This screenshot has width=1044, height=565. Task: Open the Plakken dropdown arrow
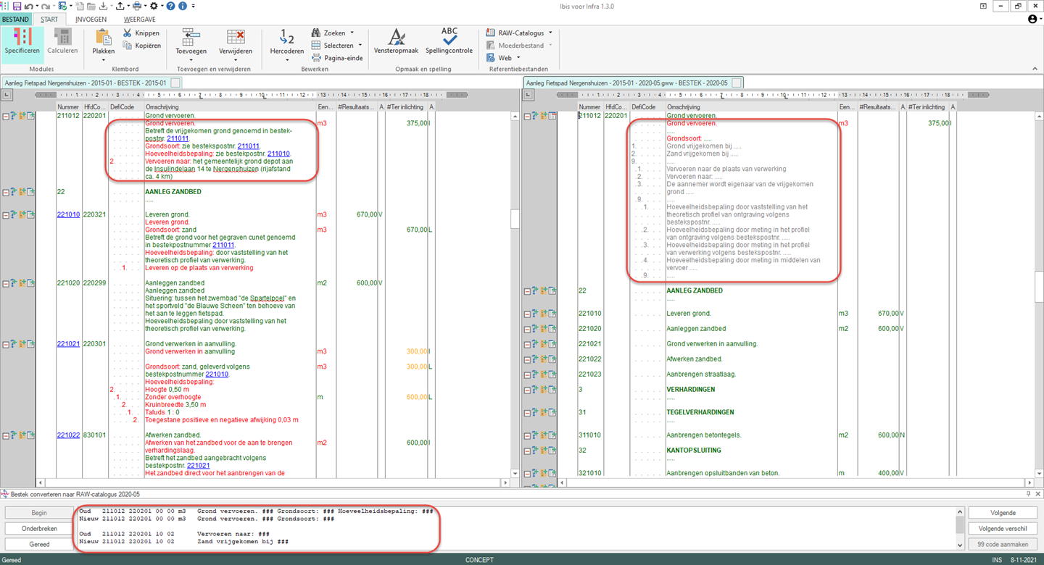[x=103, y=60]
